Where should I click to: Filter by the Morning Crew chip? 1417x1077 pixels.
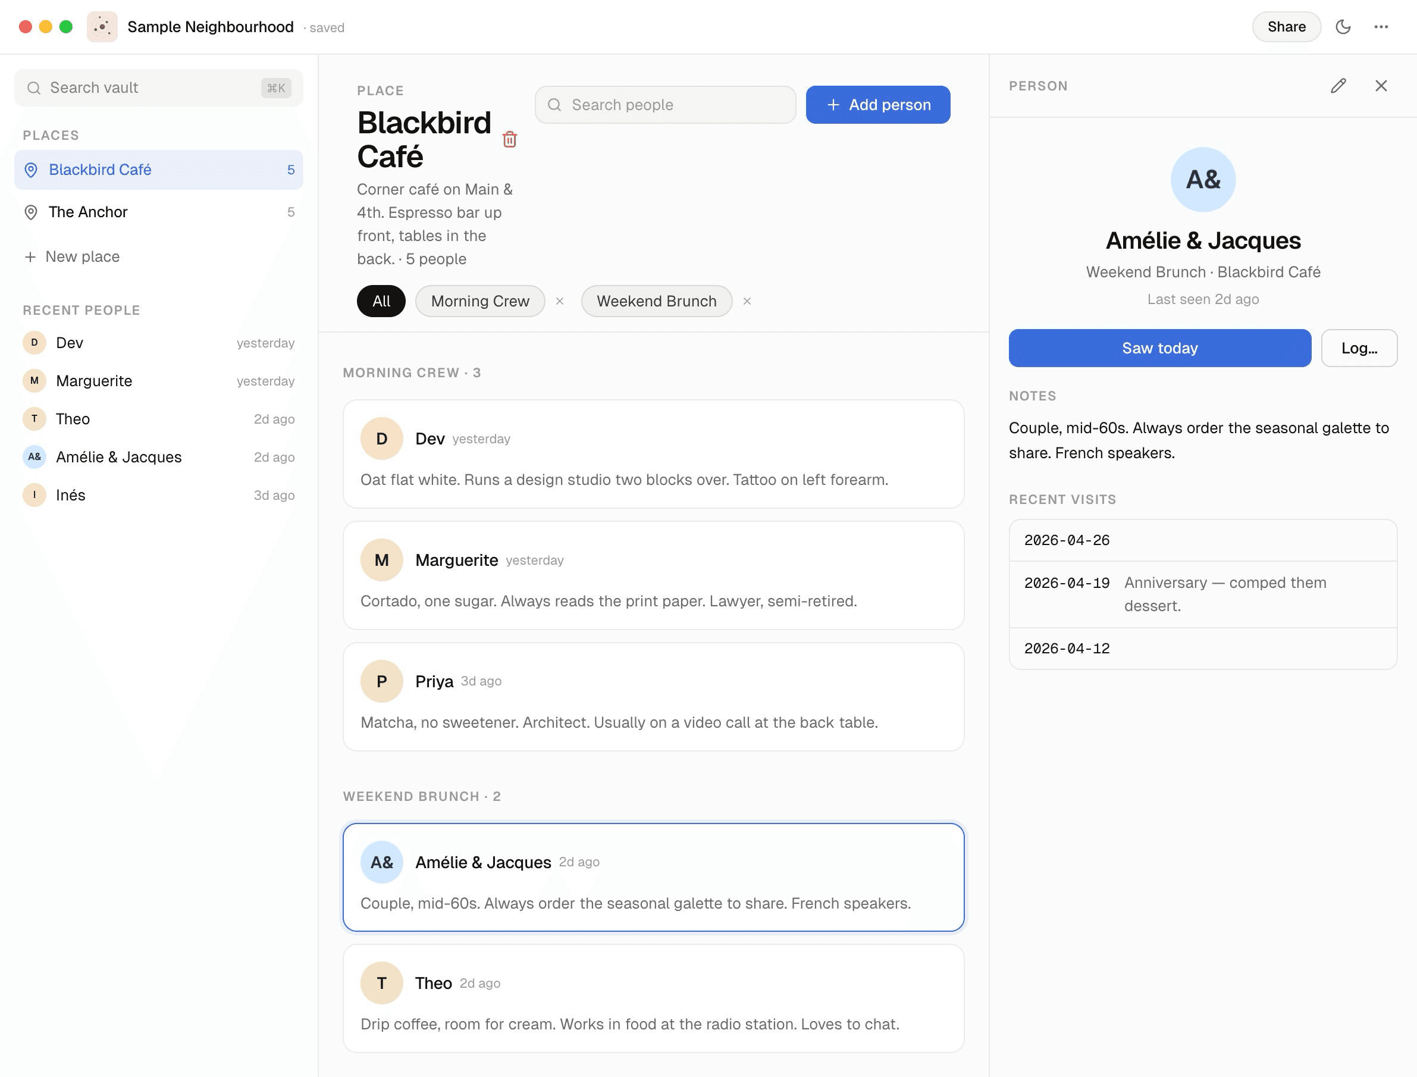click(x=480, y=301)
